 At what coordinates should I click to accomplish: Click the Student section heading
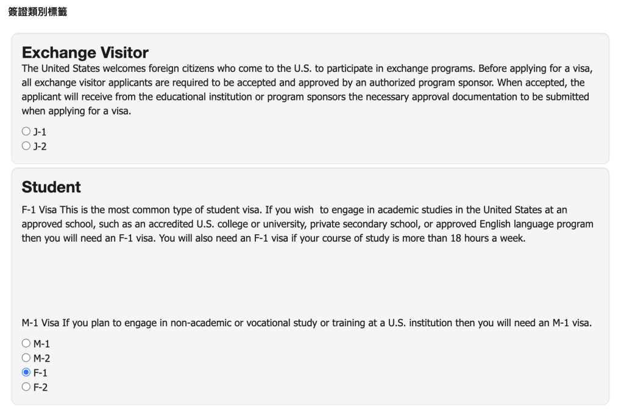51,186
